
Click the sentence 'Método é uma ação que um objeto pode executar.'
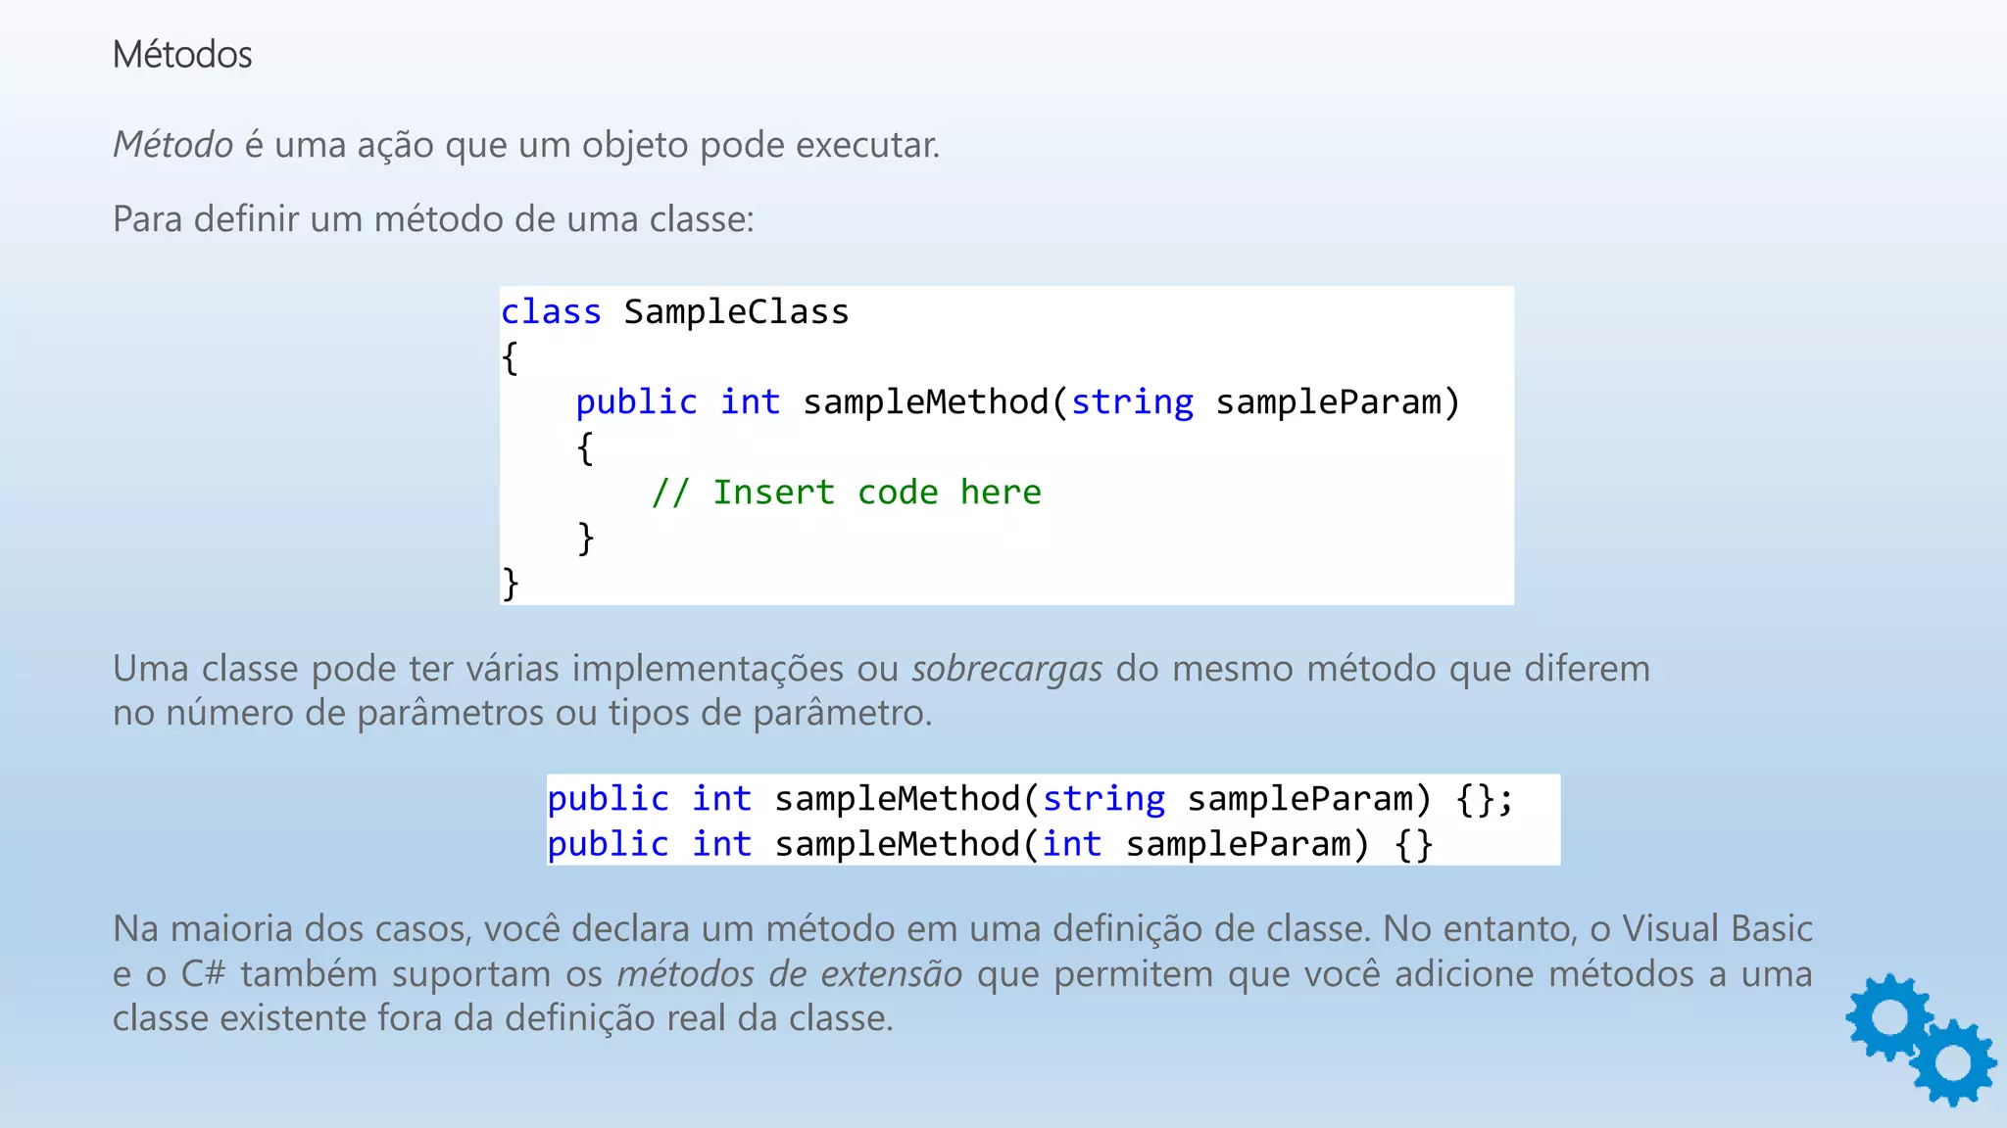(526, 145)
